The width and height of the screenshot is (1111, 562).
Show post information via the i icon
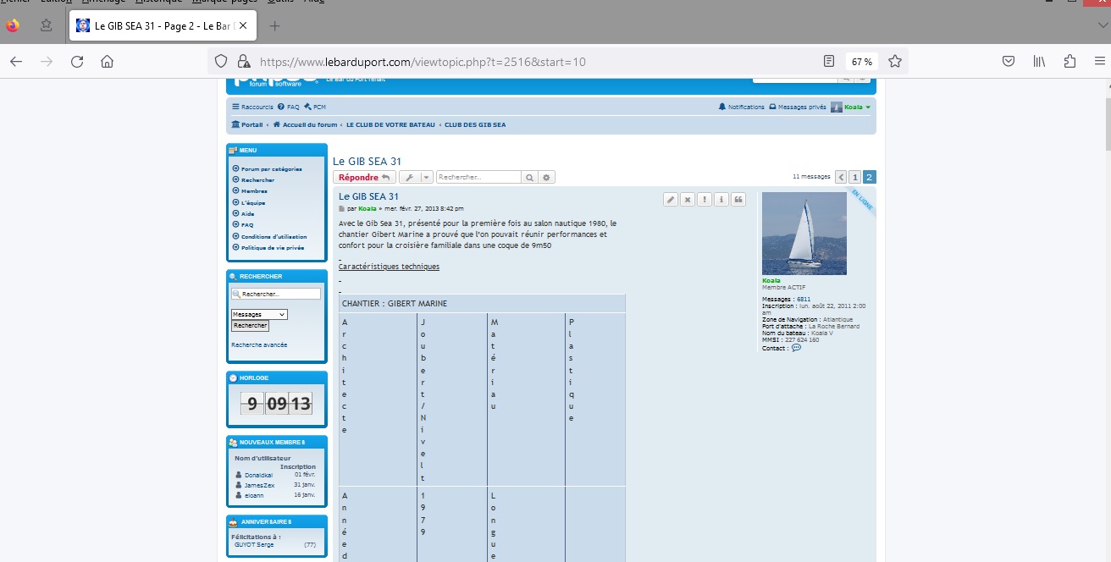(721, 199)
